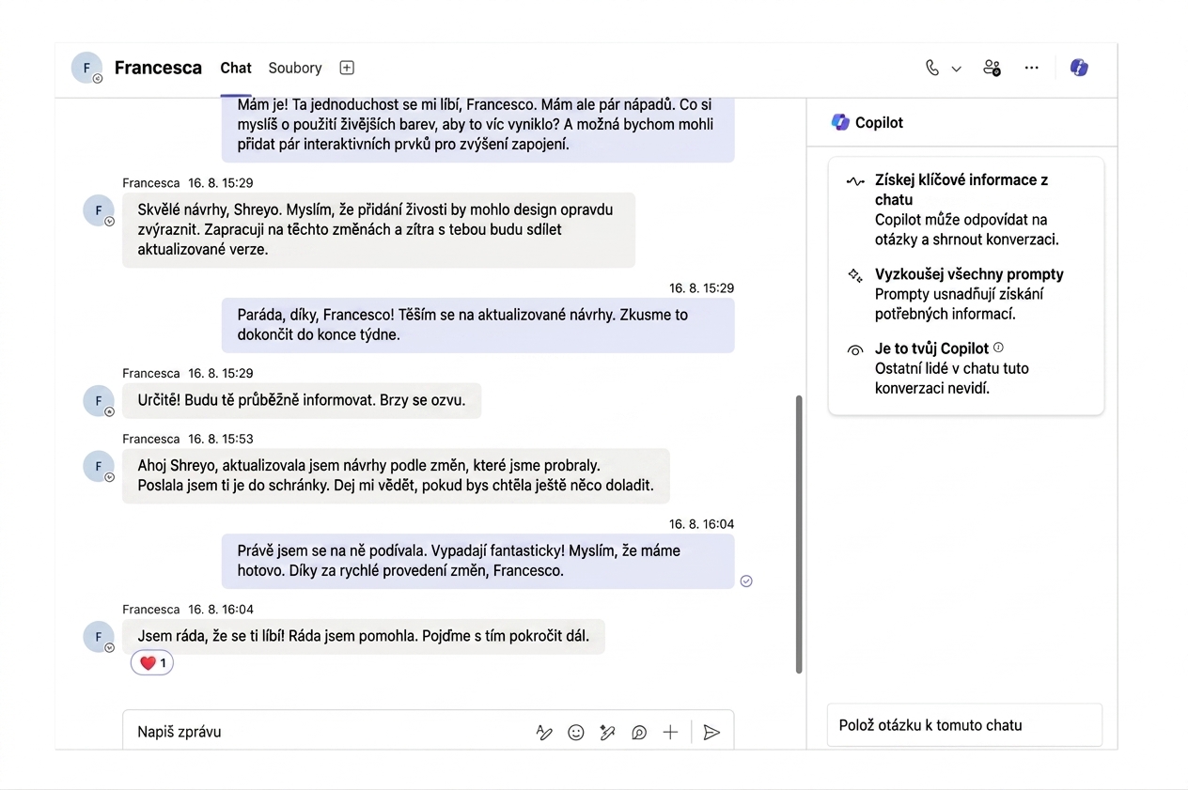Click the Copilot panel title text
The image size is (1188, 790).
click(879, 122)
